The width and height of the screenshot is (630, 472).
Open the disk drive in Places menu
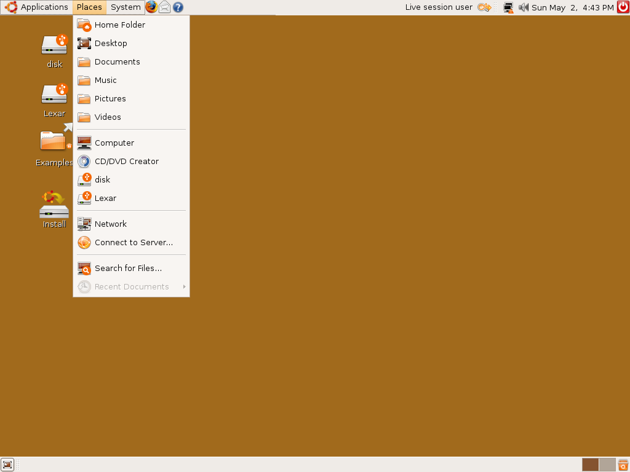click(132, 180)
